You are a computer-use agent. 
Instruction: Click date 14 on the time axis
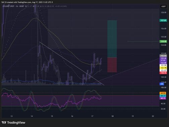32,116
